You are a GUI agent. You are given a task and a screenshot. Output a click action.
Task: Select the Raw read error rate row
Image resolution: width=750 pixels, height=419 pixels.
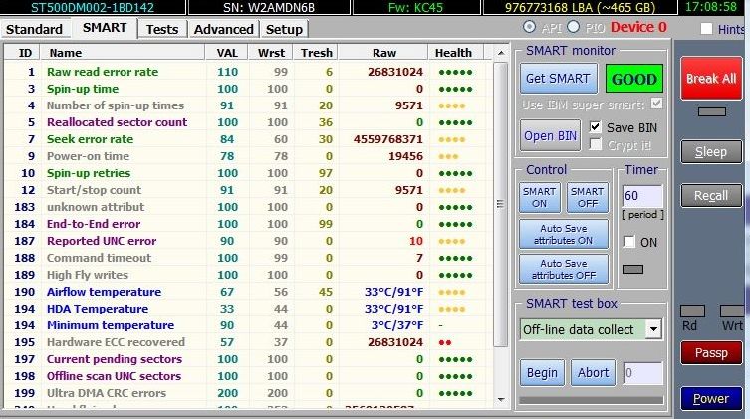248,72
